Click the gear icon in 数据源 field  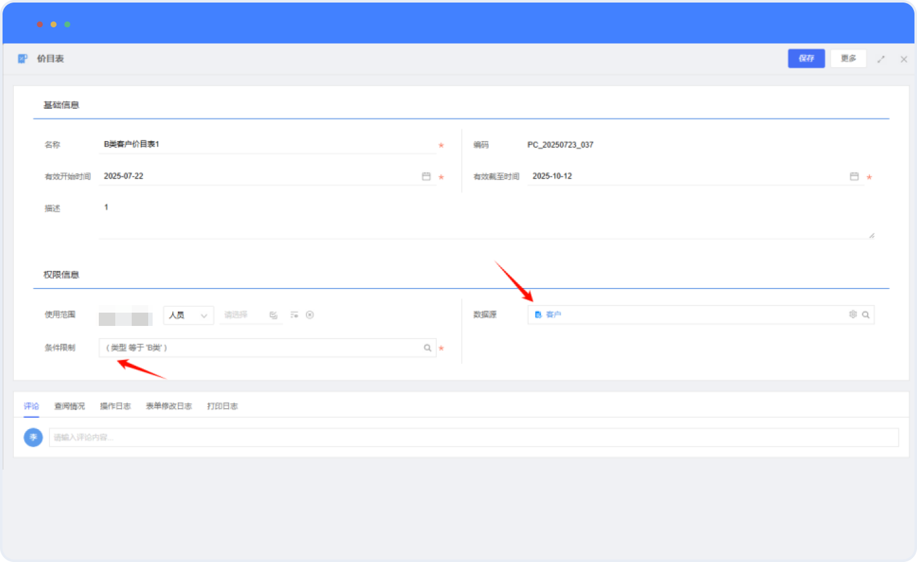tap(852, 315)
